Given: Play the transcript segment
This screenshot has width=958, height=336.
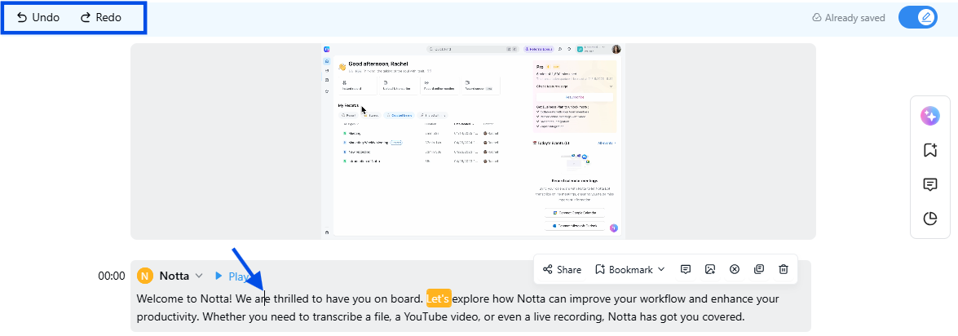Looking at the screenshot, I should click(233, 276).
